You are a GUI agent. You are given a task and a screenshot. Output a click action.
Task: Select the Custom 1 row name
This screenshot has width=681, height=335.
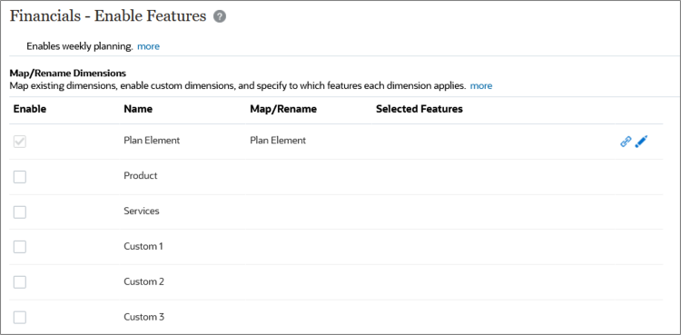(143, 246)
